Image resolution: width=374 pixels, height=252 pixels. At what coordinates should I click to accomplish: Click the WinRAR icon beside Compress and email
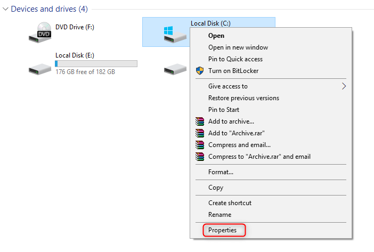tap(200, 145)
